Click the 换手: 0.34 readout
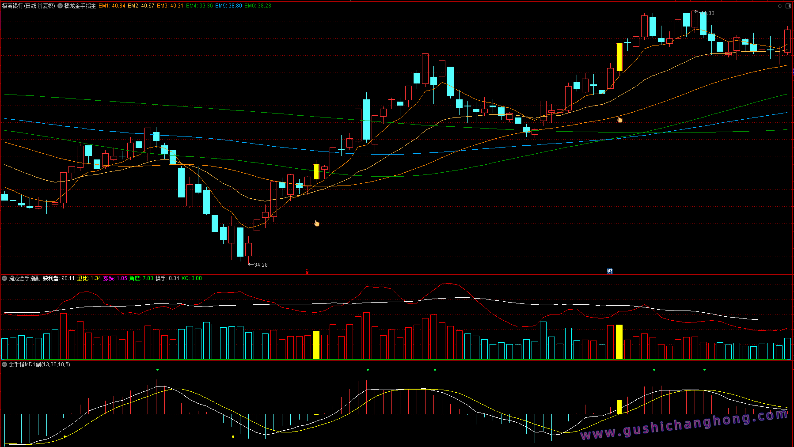 (x=167, y=278)
